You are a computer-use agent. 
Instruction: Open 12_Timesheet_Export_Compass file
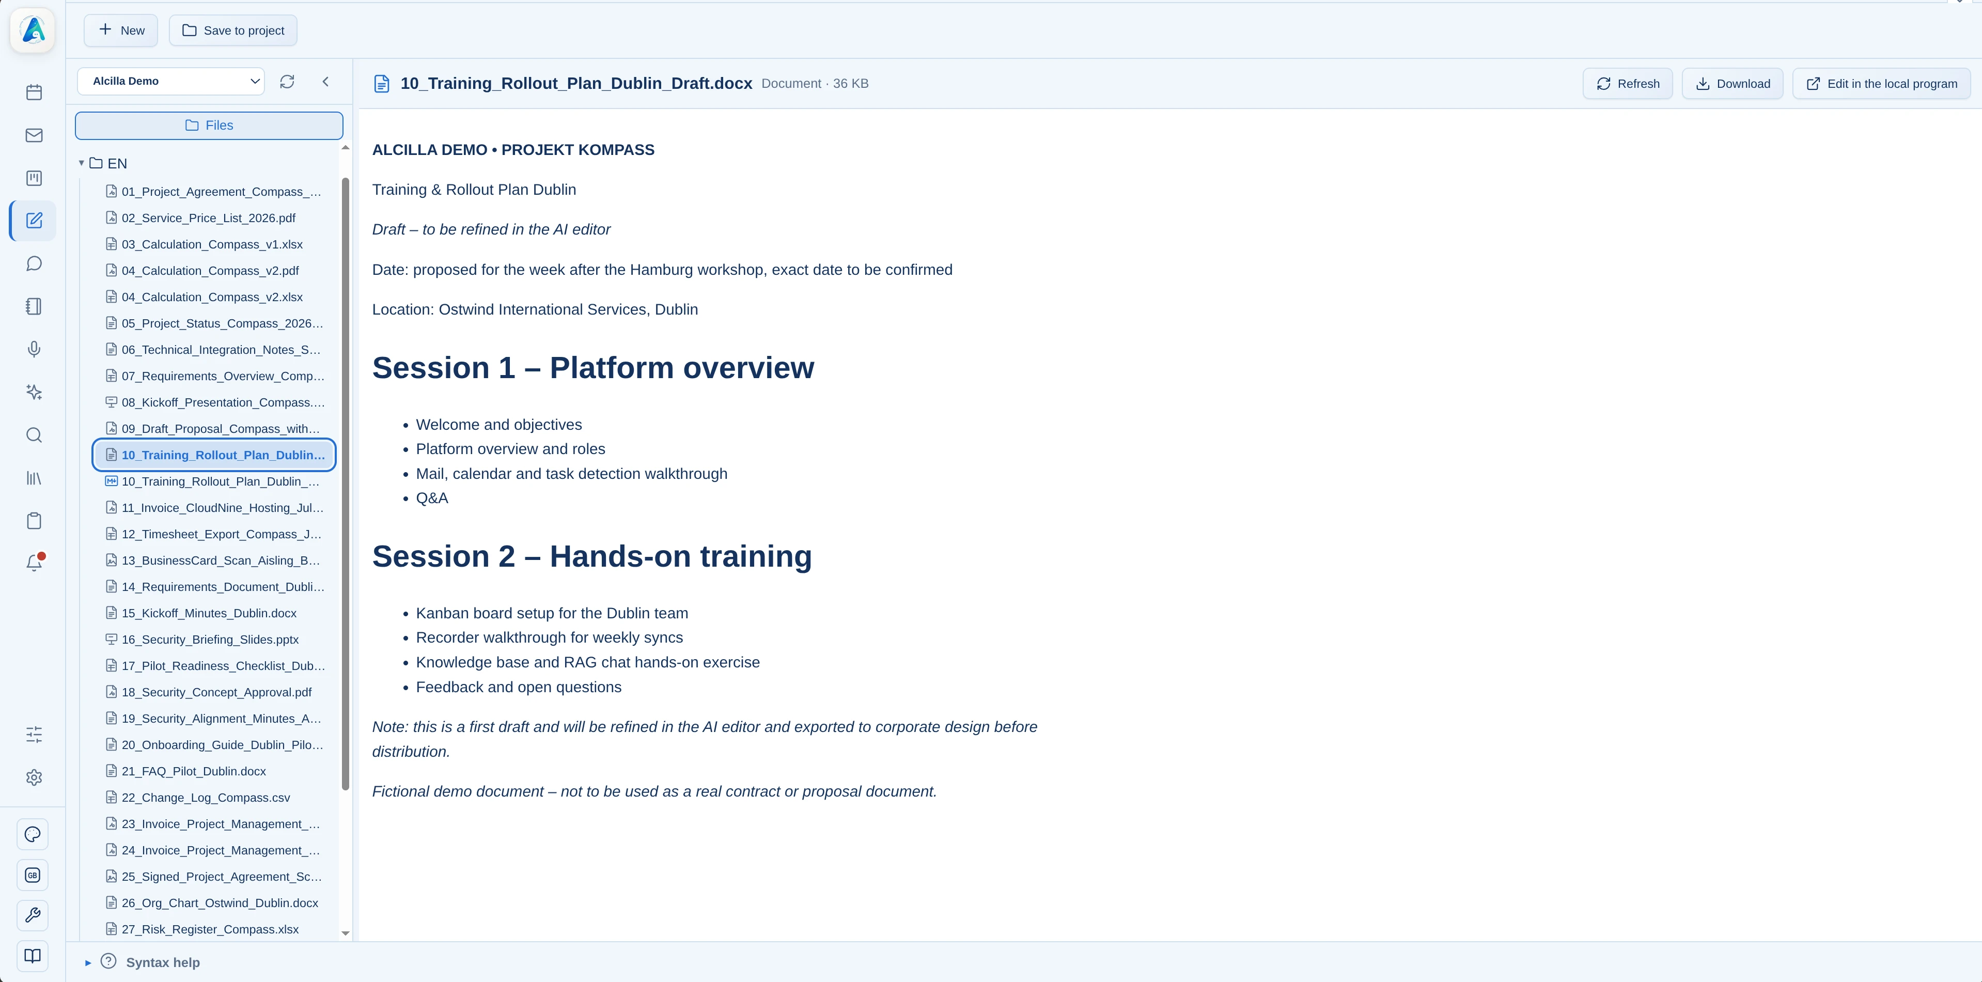(x=214, y=534)
